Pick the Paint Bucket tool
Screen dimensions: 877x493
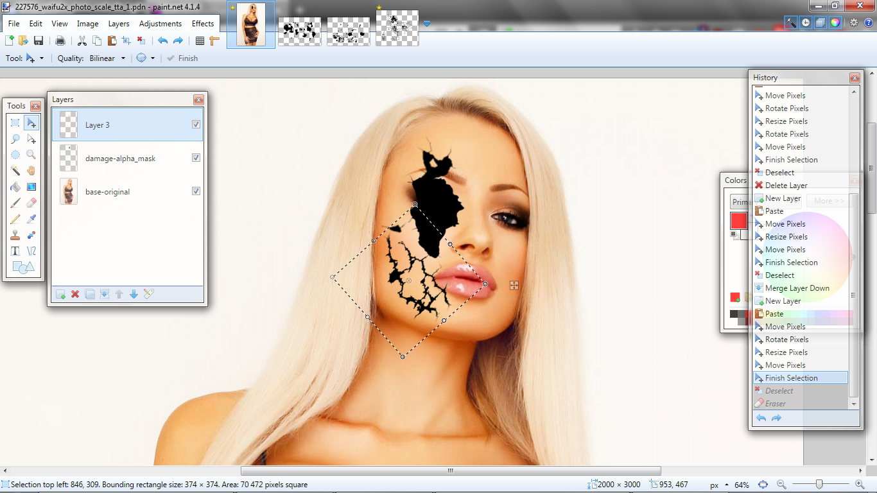click(x=15, y=187)
